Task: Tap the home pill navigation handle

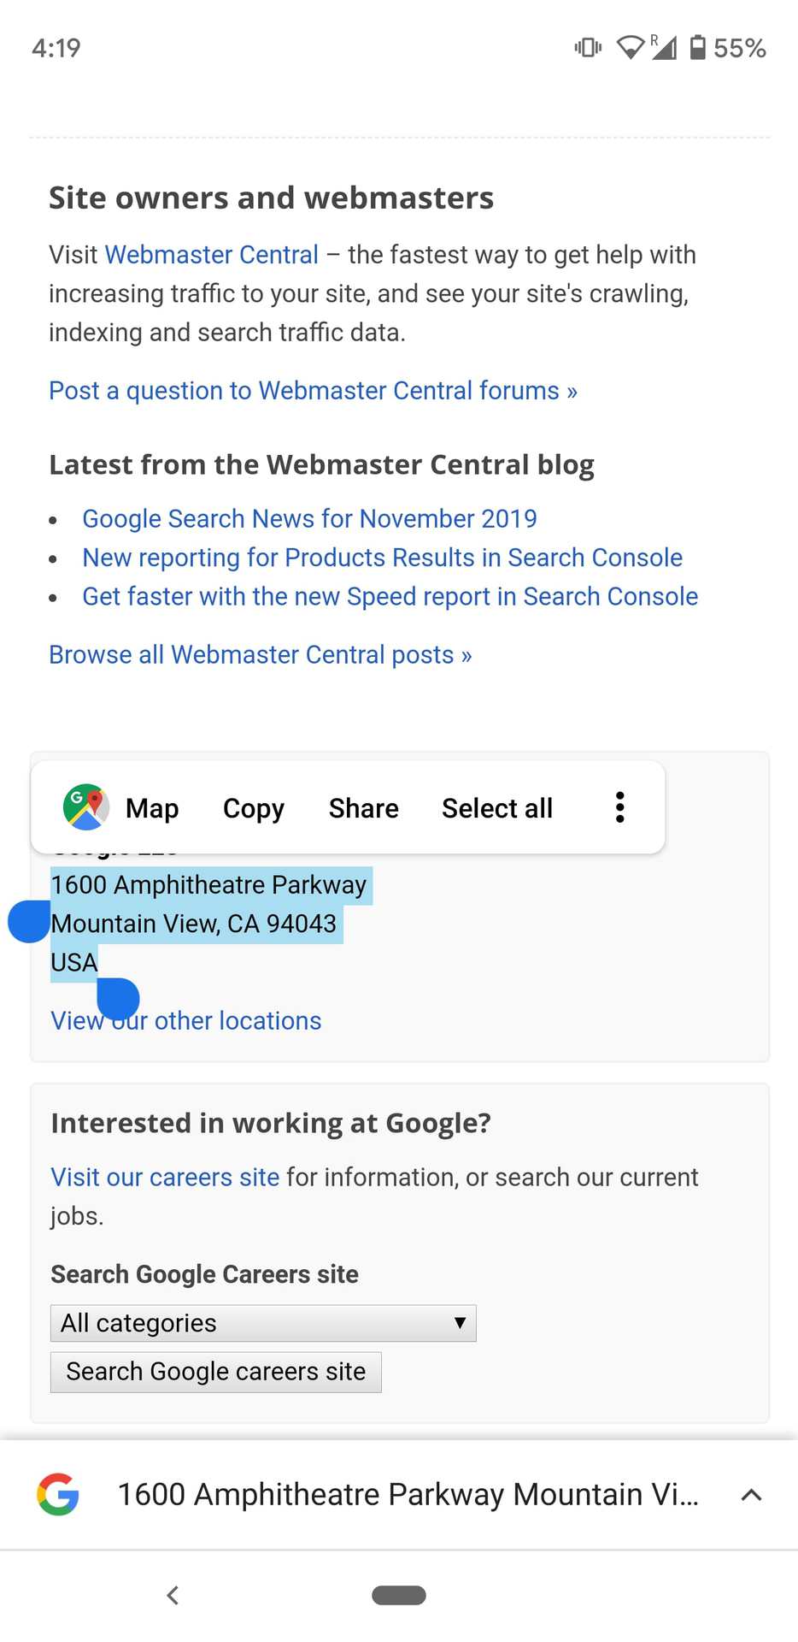Action: click(x=399, y=1595)
